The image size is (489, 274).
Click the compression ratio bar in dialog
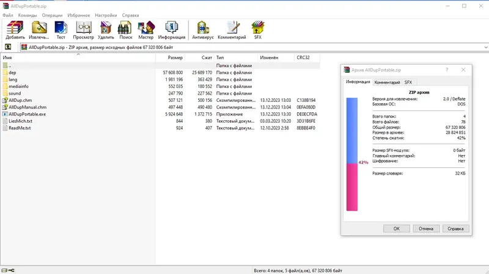click(x=352, y=154)
